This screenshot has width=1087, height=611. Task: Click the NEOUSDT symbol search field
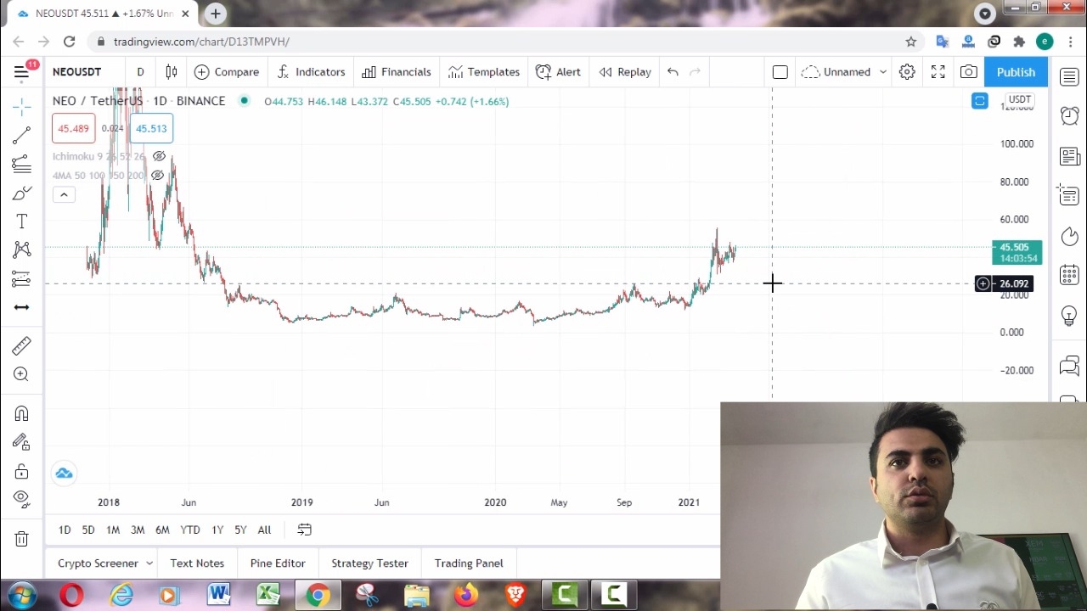pyautogui.click(x=77, y=72)
